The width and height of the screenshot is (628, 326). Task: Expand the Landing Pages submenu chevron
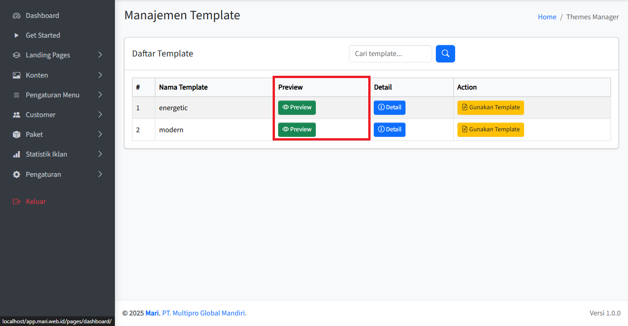[x=100, y=55]
